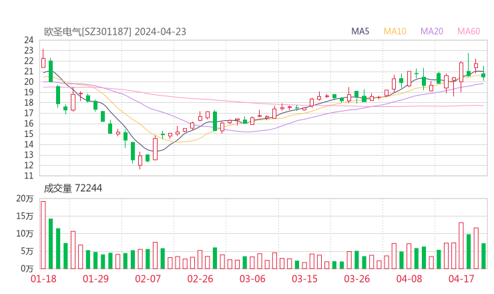Click the 20万 volume axis label
This screenshot has height=294, width=494.
(x=25, y=198)
